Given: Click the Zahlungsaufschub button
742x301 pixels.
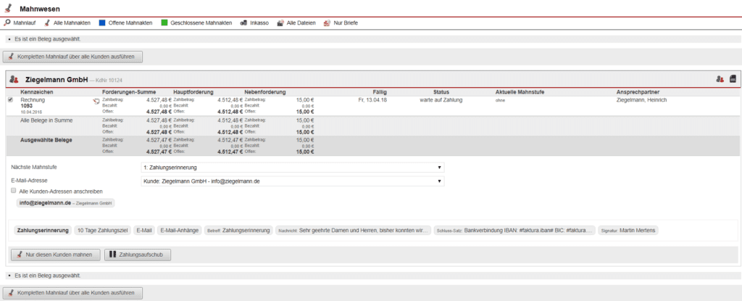Looking at the screenshot, I should click(x=136, y=255).
